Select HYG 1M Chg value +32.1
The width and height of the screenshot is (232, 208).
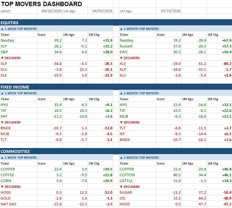click(x=219, y=105)
